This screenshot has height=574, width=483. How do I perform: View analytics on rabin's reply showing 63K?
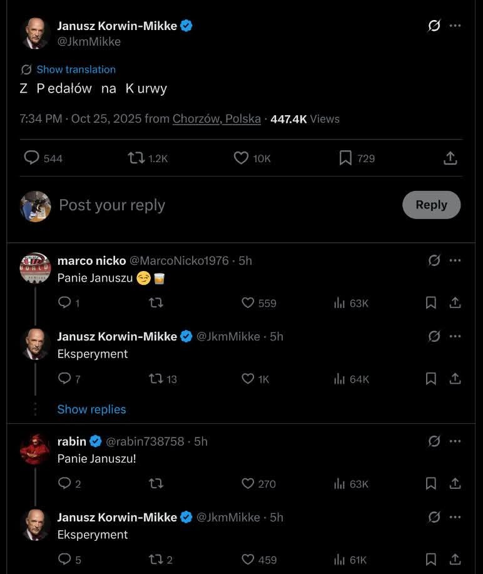[340, 484]
